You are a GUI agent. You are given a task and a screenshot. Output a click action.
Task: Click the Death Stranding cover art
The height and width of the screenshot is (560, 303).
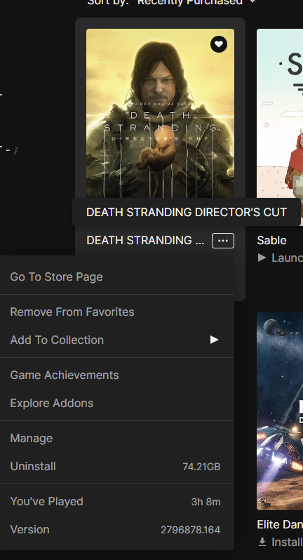pyautogui.click(x=160, y=113)
